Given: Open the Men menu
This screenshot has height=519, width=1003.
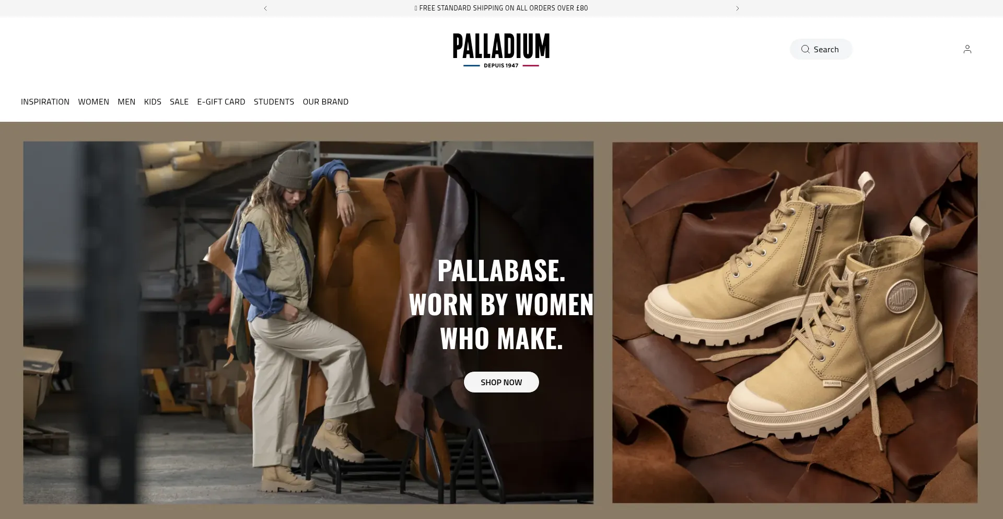Looking at the screenshot, I should click(x=126, y=102).
